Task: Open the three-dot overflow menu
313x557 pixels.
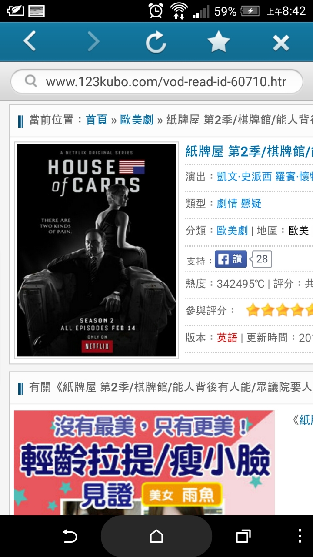Action: pos(300,536)
